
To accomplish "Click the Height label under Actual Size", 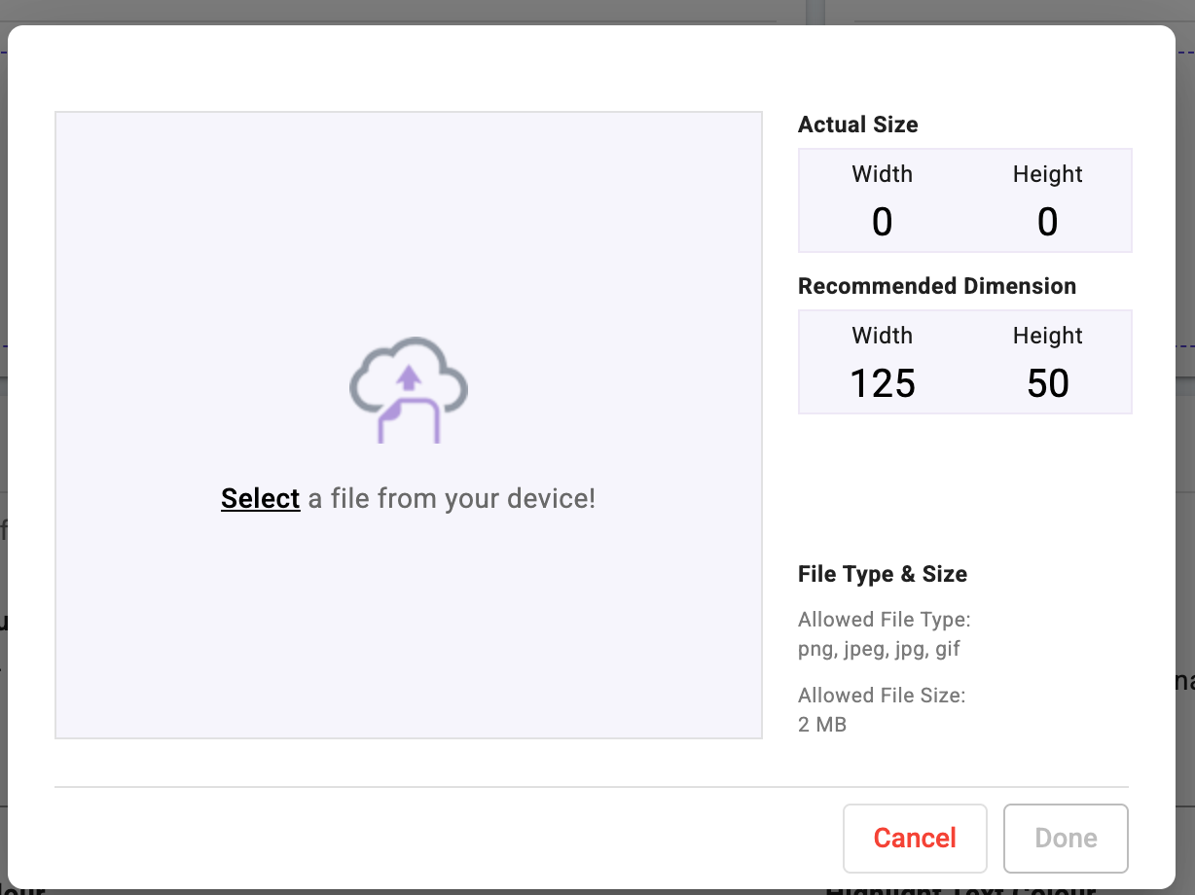I will 1047,174.
